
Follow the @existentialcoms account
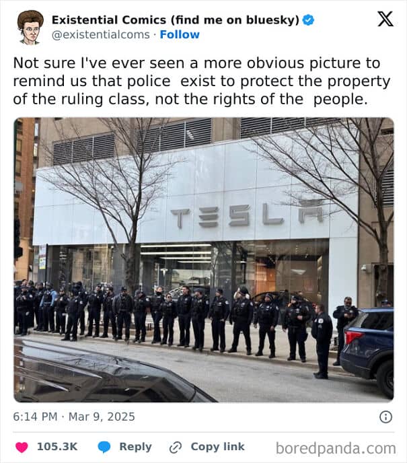(x=180, y=34)
